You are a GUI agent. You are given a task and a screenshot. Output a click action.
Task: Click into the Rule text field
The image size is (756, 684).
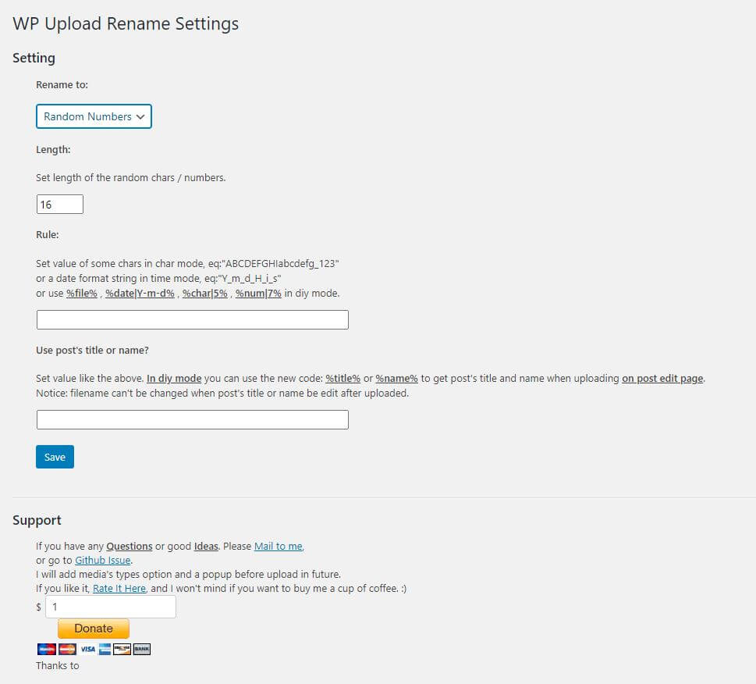click(x=192, y=320)
